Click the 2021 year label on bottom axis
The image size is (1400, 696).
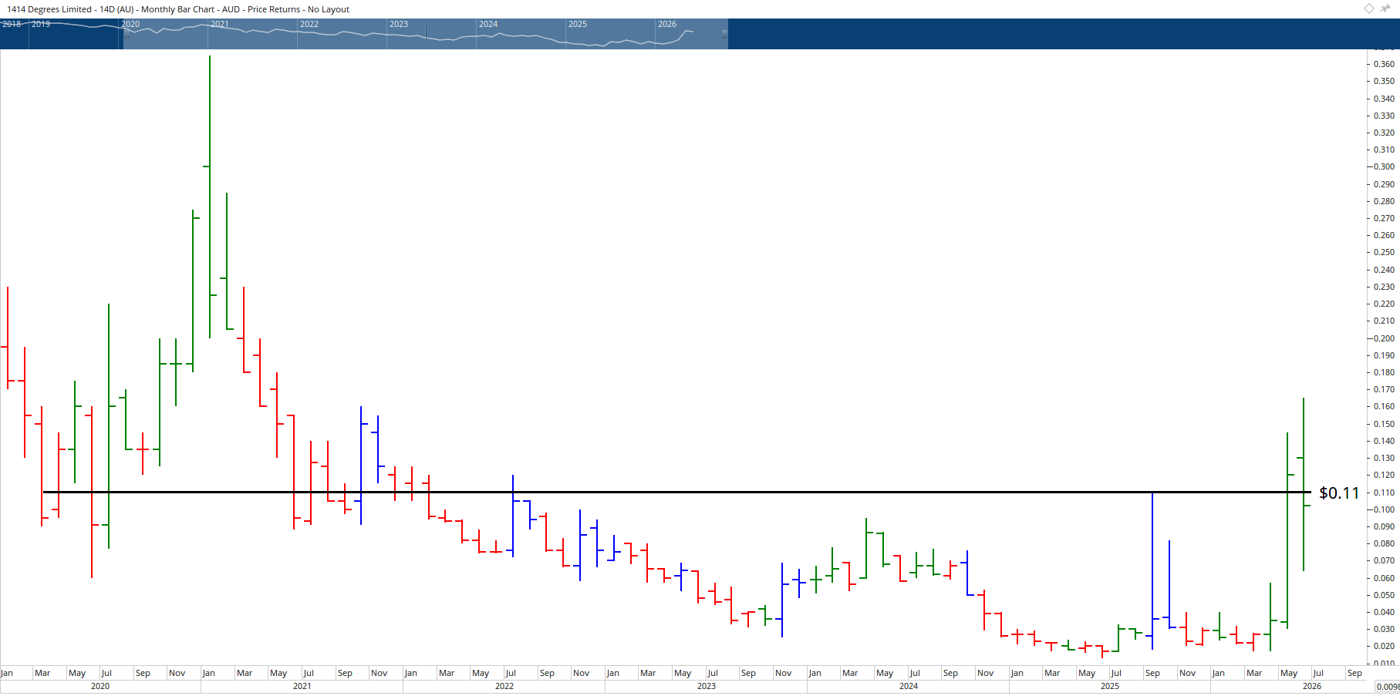tap(302, 686)
